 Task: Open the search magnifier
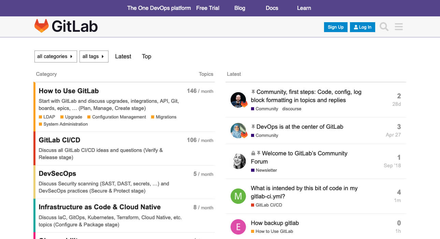click(384, 26)
